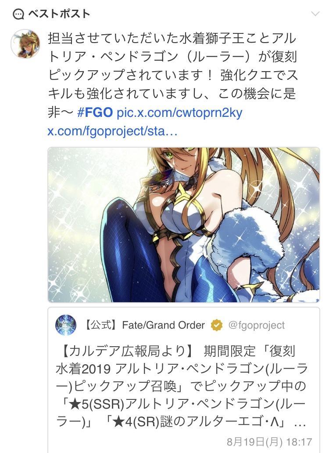
Task: Click the main post text about 水着獅子王
Action: tap(172, 75)
